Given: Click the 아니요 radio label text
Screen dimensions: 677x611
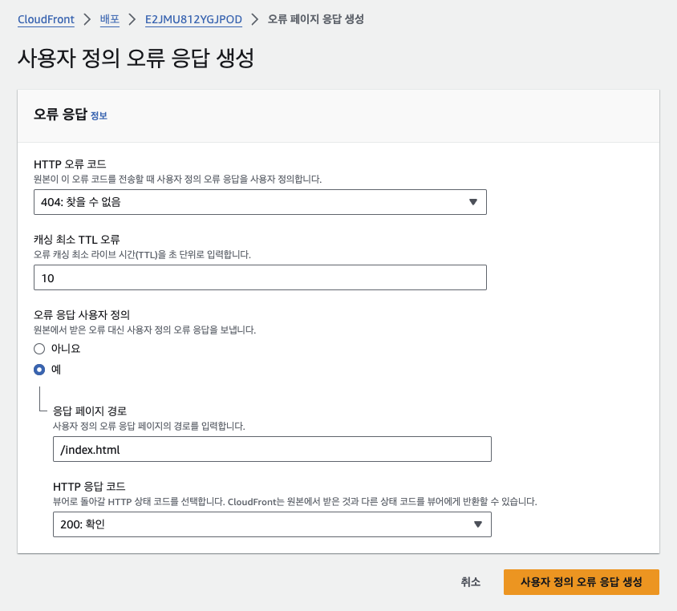Looking at the screenshot, I should pos(66,349).
